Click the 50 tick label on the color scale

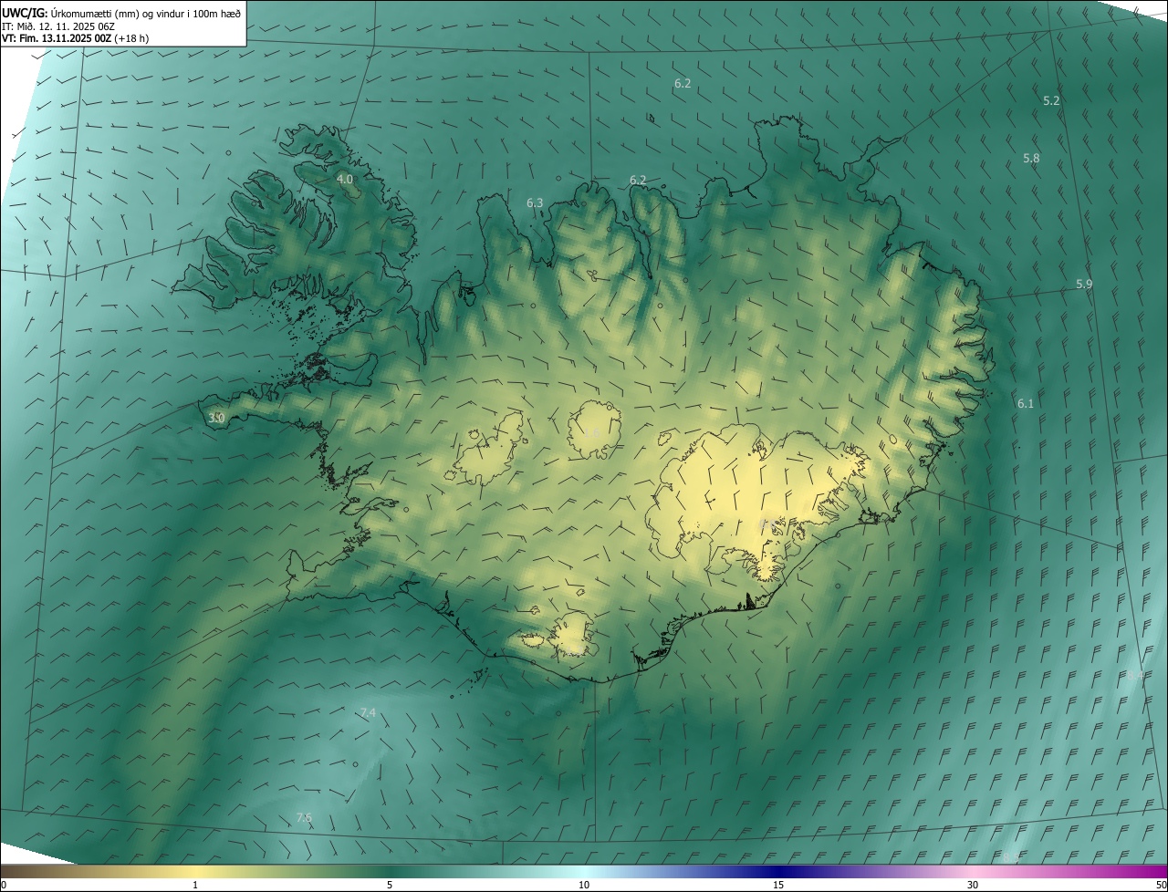click(x=1161, y=885)
